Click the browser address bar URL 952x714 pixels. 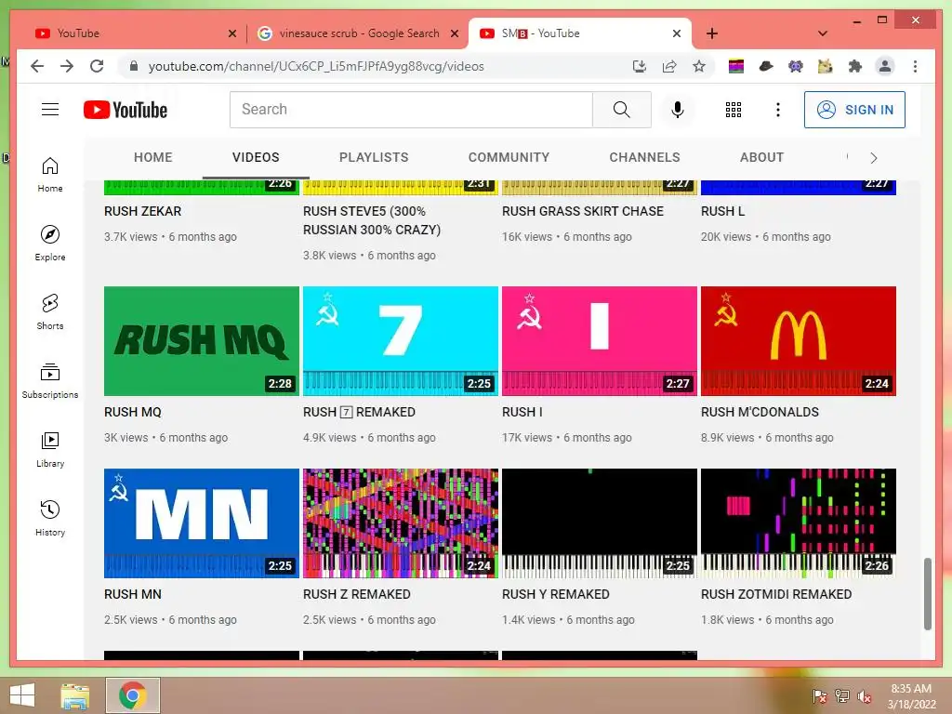pos(316,66)
